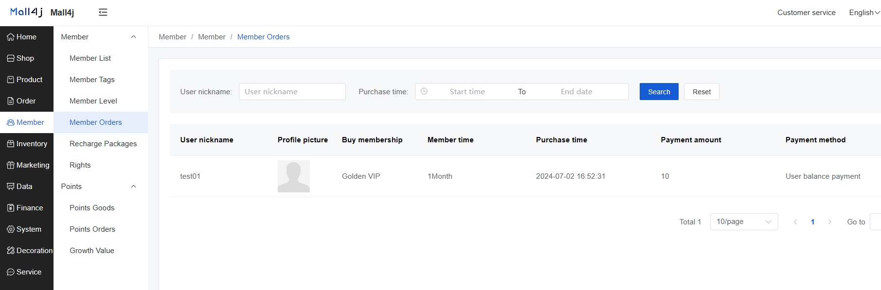Click User balance payment cell
This screenshot has width=881, height=290.
click(823, 176)
